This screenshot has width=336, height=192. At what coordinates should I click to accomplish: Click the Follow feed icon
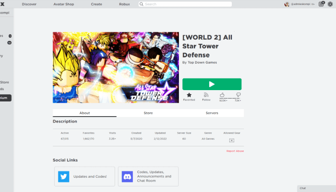206,95
